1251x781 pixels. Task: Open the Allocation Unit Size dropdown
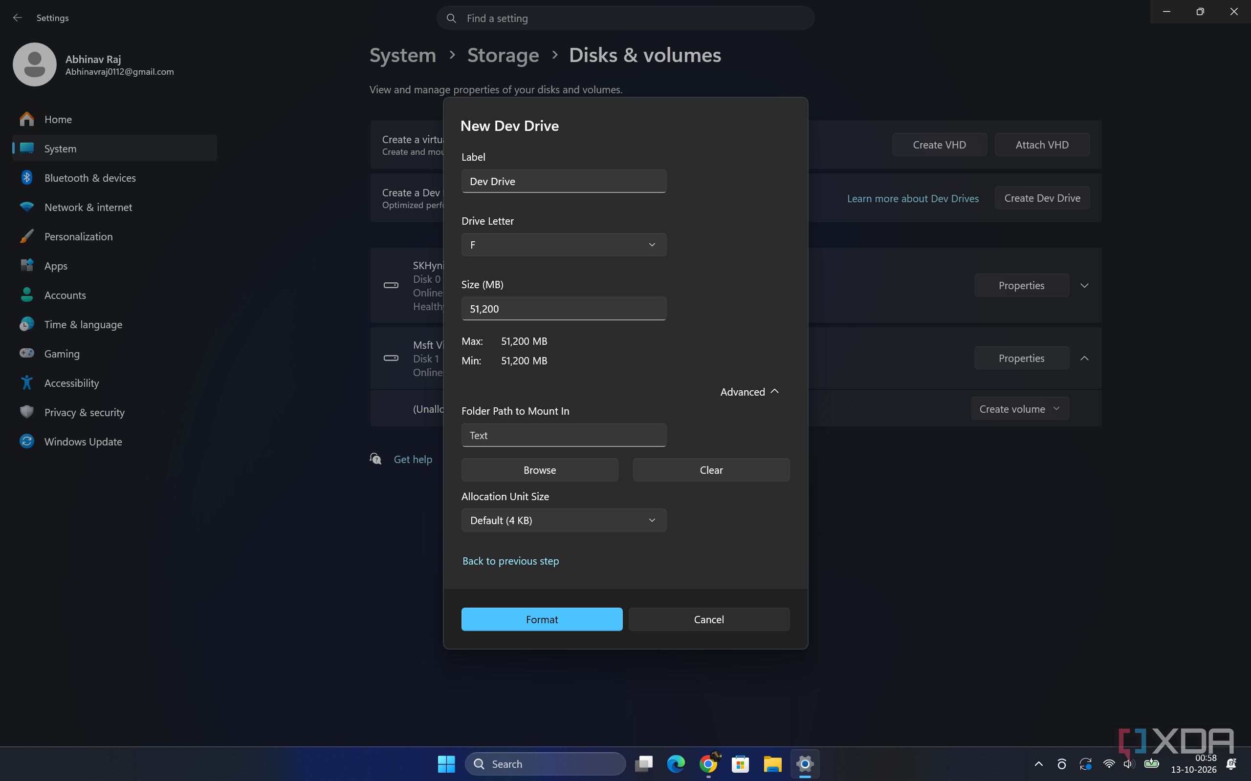(564, 520)
